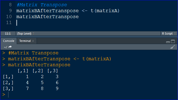Switch to the Console tab
Screen dimensions: 178x100
(9, 41)
